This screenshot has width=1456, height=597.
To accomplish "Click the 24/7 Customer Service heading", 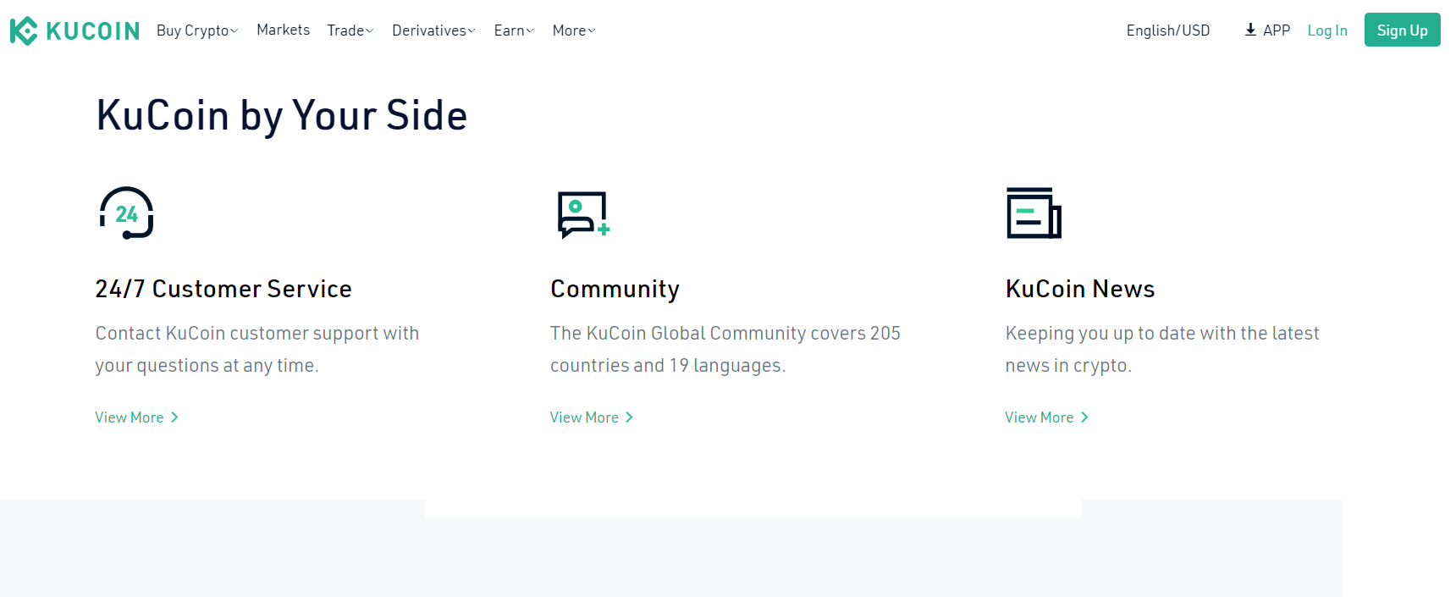I will [x=223, y=289].
